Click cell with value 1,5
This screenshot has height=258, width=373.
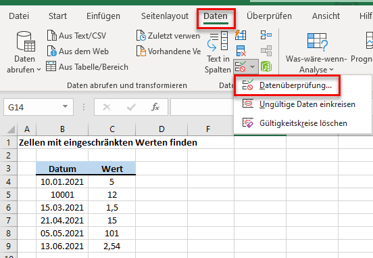pyautogui.click(x=112, y=208)
